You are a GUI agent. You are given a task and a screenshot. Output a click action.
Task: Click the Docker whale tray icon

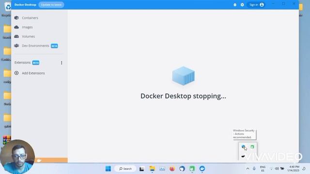point(243,156)
